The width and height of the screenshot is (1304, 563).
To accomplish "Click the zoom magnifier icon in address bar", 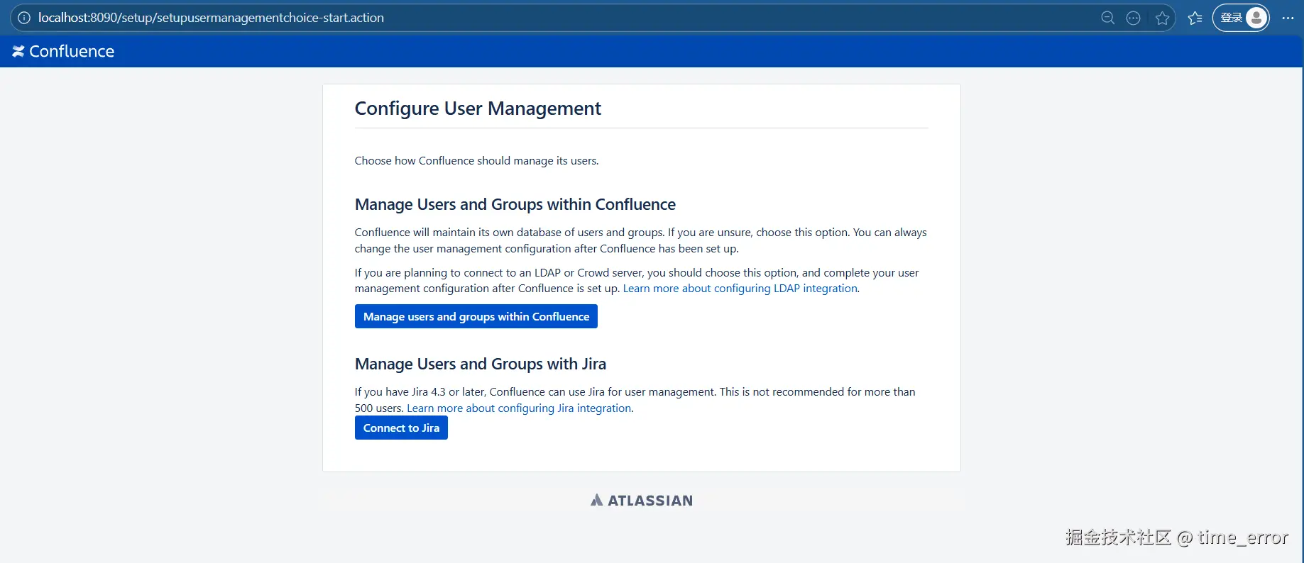I will (x=1107, y=18).
